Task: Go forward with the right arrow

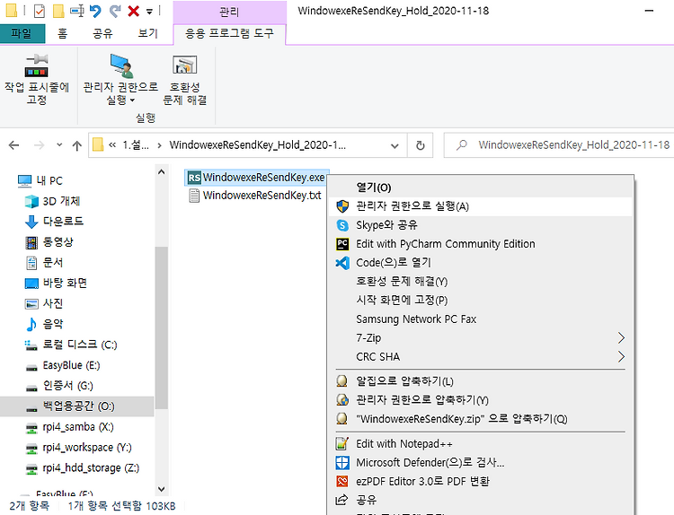Action: [x=40, y=145]
